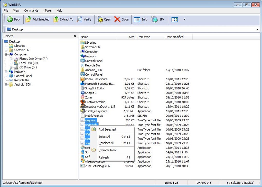Select the segoeui font file
The width and height of the screenshot is (262, 187).
tap(90, 120)
